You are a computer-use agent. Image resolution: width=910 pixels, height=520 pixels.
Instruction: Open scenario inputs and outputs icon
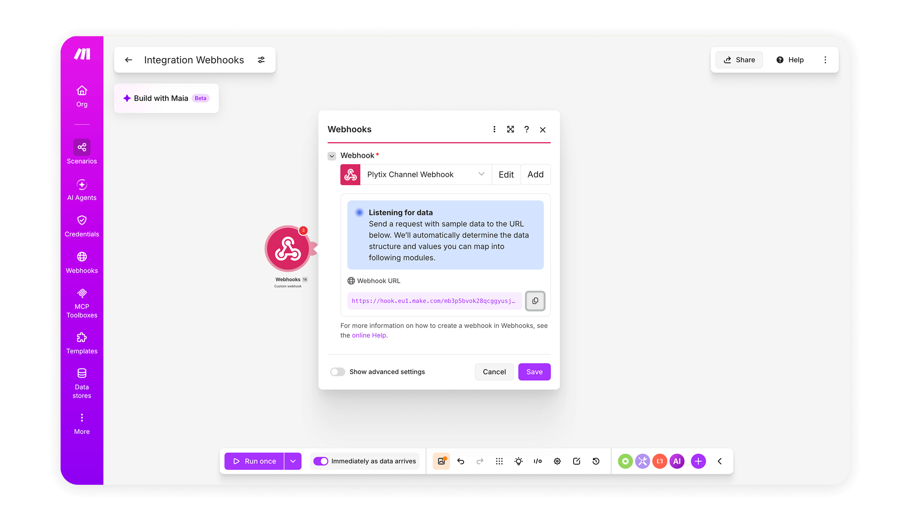pos(538,461)
